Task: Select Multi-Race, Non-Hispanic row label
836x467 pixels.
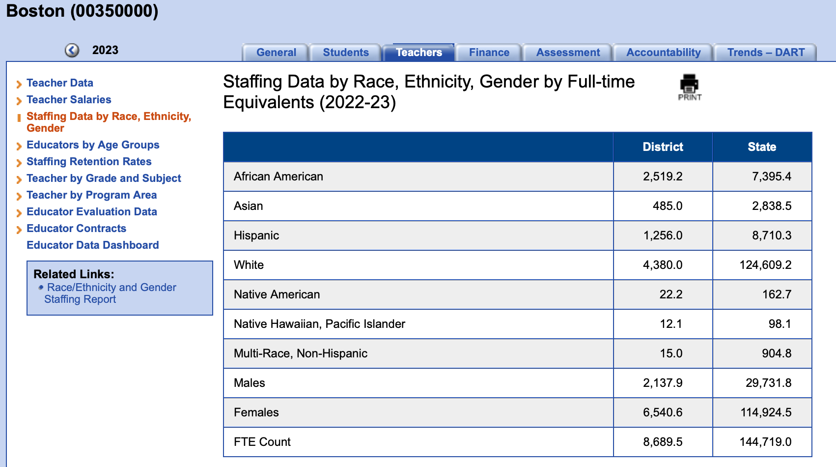Action: pos(301,353)
